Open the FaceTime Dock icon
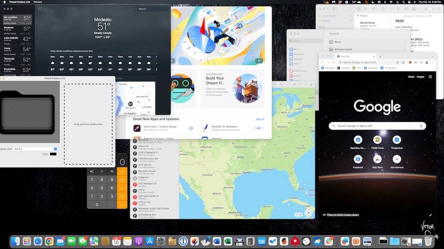444x249 pixels. (72, 241)
